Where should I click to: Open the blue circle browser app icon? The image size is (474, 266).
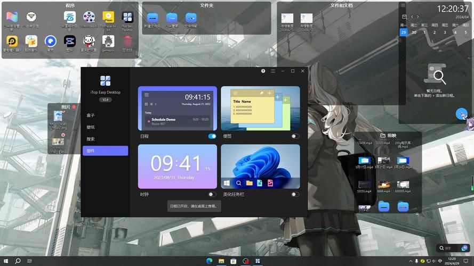(x=51, y=41)
